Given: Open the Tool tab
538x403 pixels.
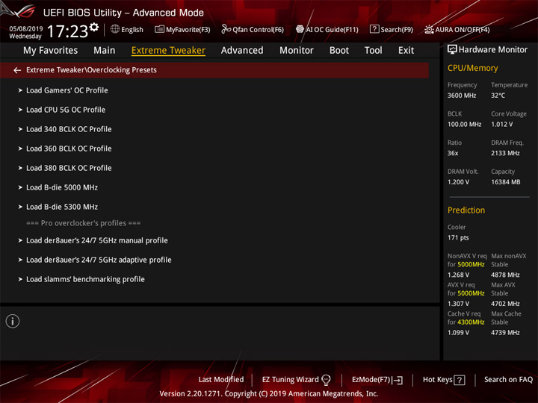Looking at the screenshot, I should [x=373, y=51].
